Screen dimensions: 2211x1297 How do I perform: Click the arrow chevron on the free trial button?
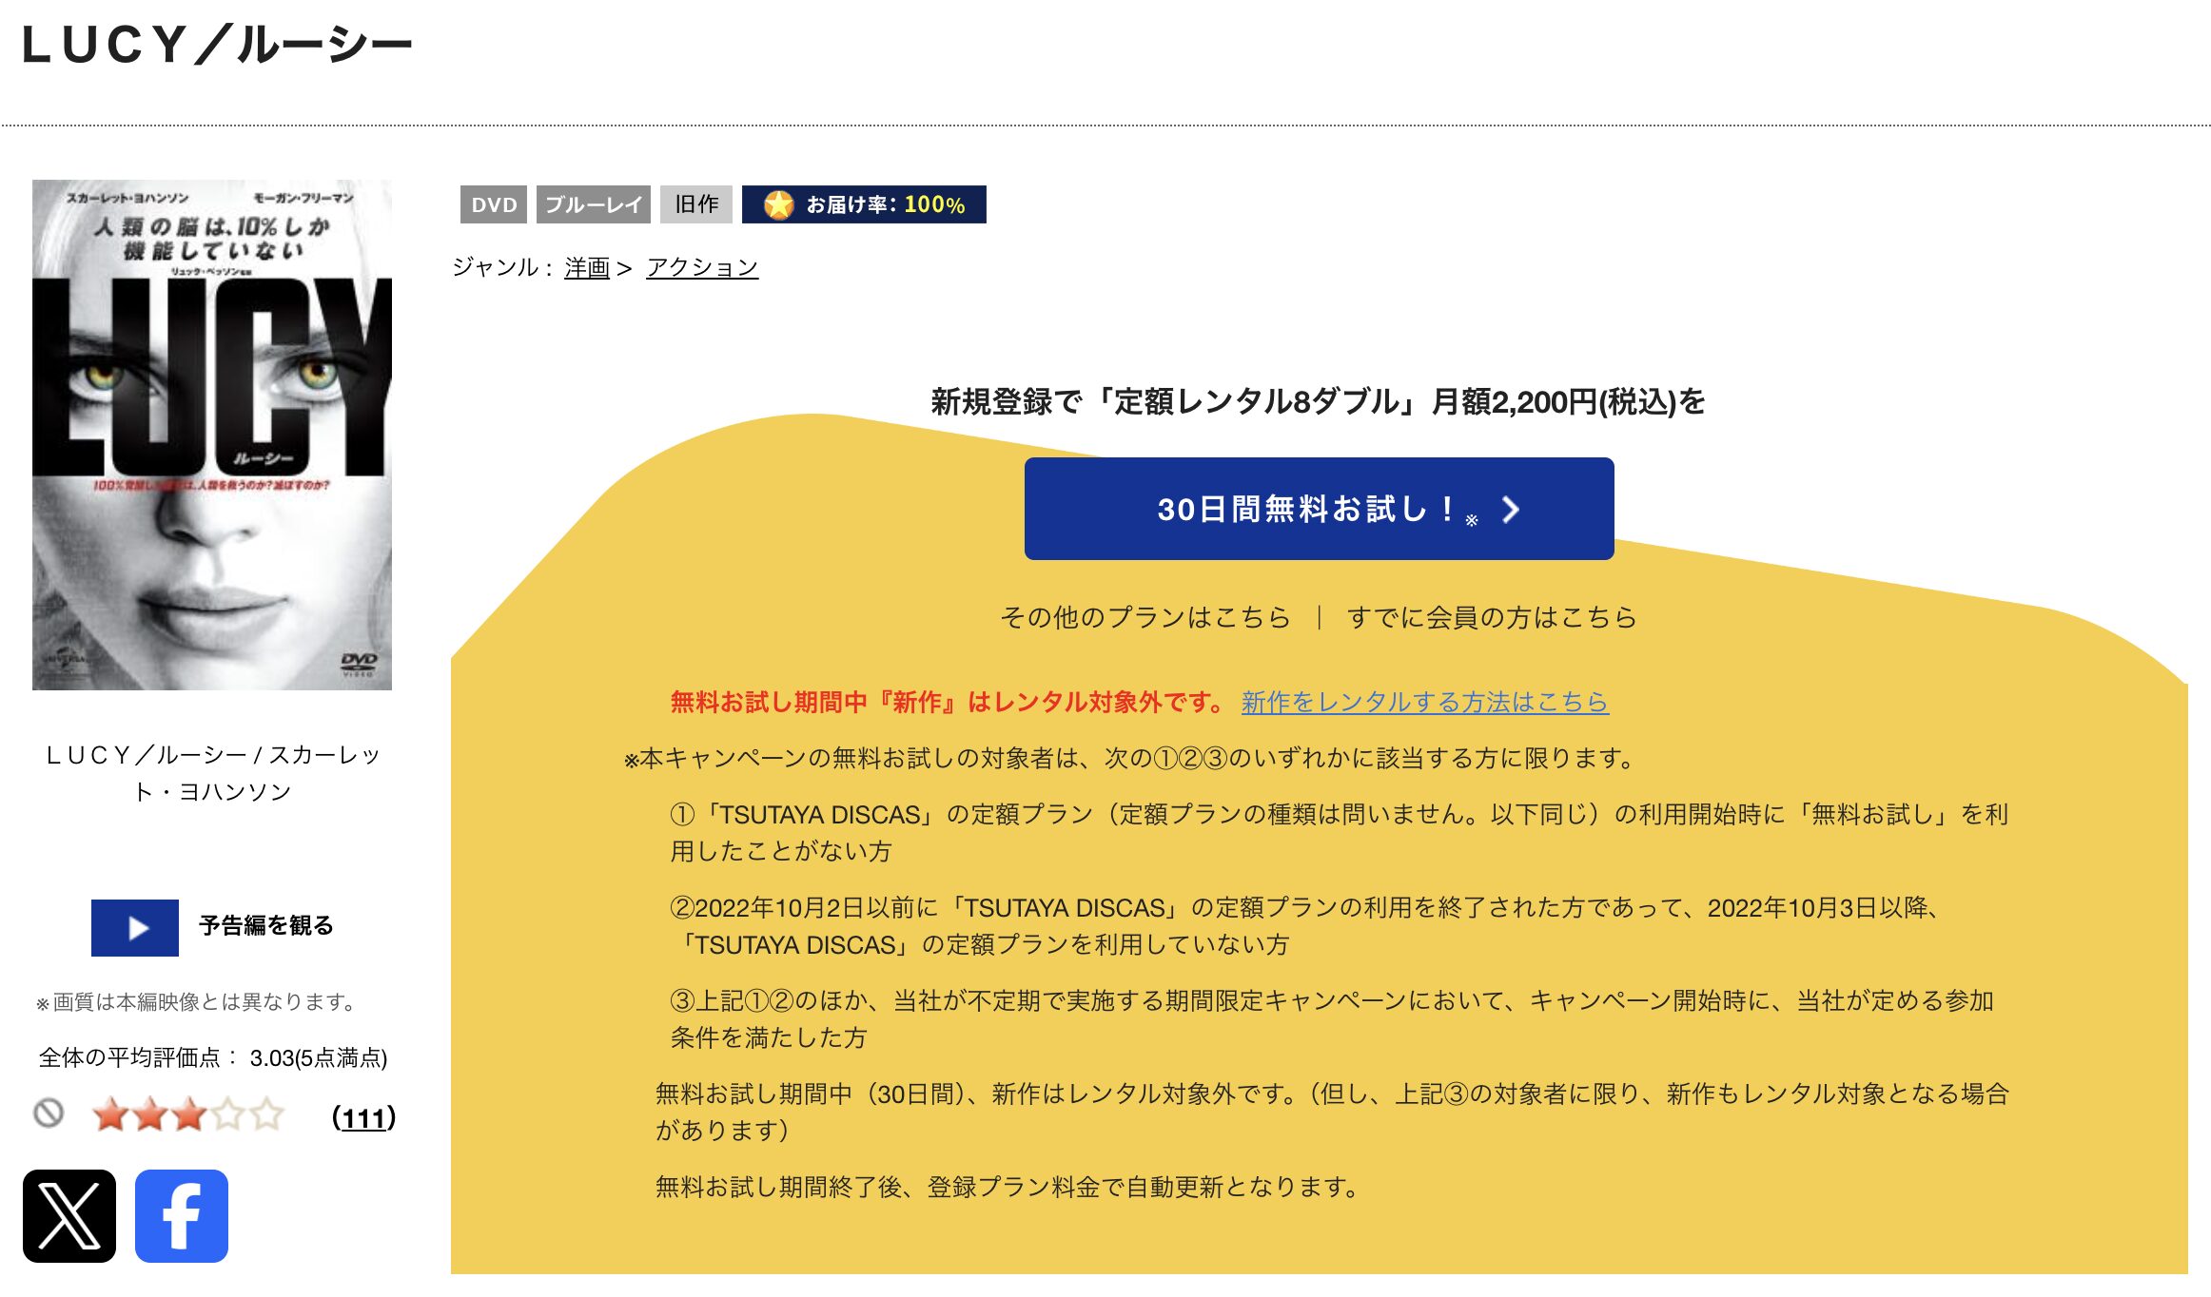[x=1511, y=510]
